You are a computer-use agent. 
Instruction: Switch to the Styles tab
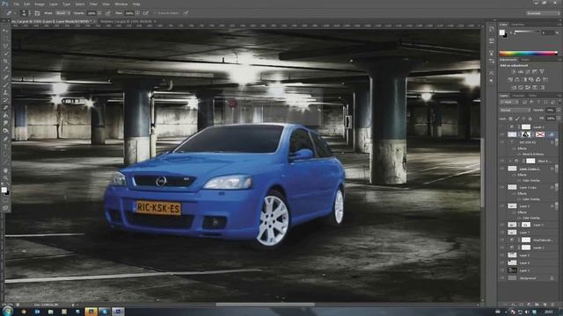525,60
